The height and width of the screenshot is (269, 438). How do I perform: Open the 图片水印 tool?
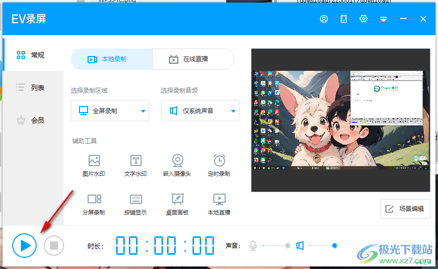(94, 166)
